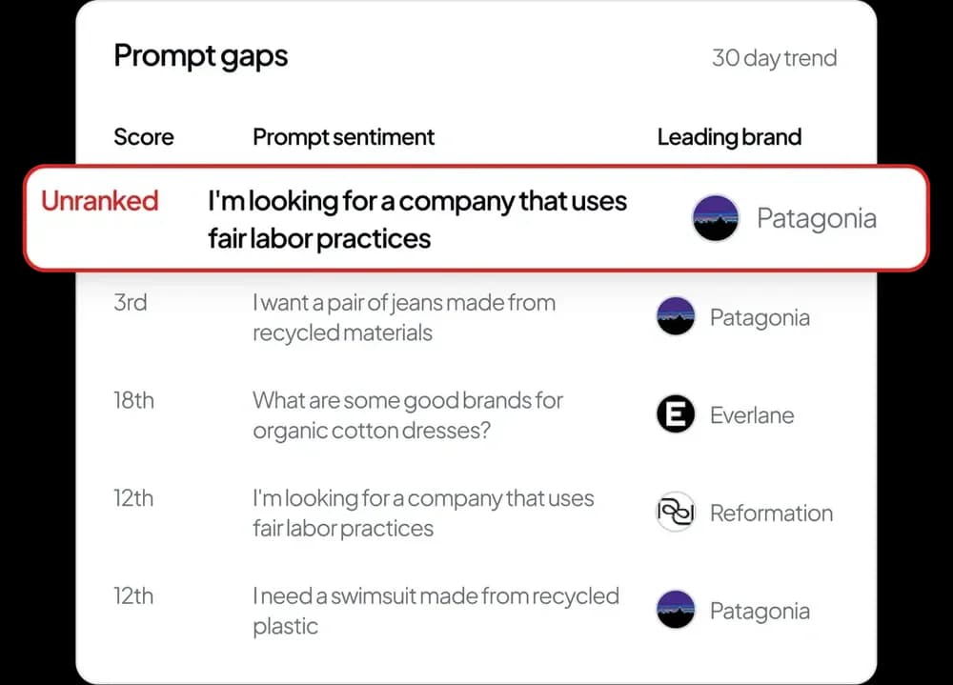Open the recycled plastic swimsuit prompt
The image size is (953, 685).
(x=436, y=611)
